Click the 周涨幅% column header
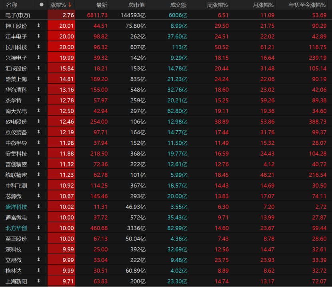332x287 pixels. click(x=217, y=5)
